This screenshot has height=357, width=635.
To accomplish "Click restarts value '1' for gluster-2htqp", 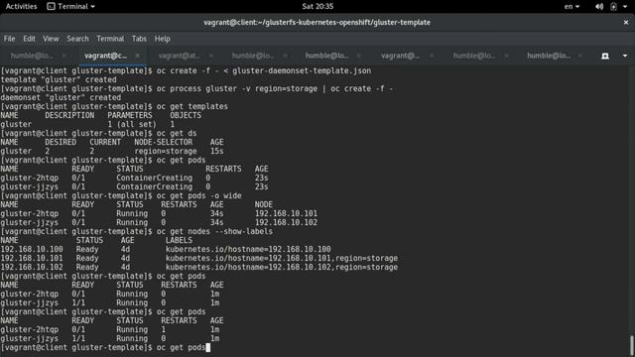I will coord(163,329).
